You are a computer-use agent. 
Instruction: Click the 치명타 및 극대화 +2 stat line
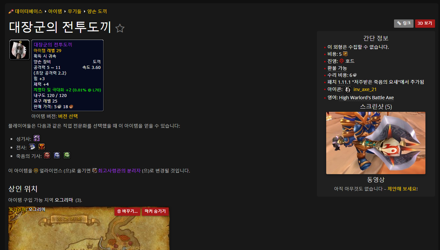(67, 90)
